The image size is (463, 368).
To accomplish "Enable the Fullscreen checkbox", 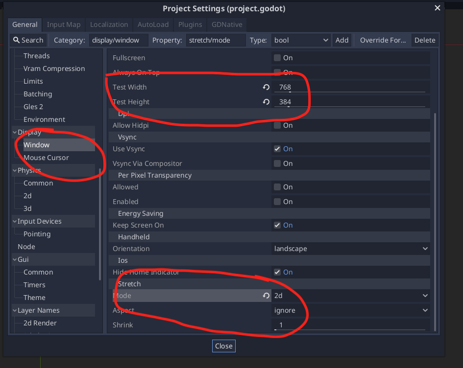I will tap(277, 58).
